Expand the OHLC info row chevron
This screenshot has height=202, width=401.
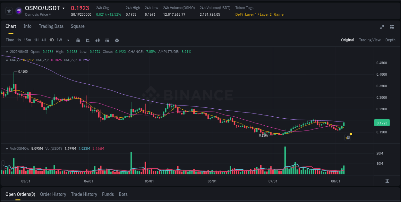[x=7, y=51]
